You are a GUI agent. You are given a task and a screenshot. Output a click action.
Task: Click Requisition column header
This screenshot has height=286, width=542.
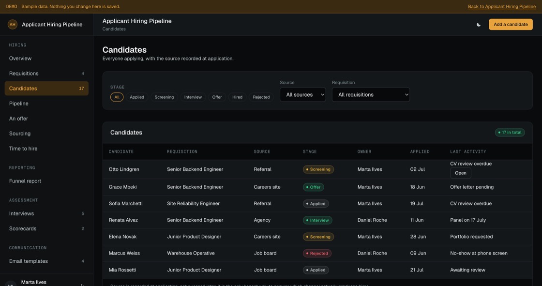click(x=182, y=151)
